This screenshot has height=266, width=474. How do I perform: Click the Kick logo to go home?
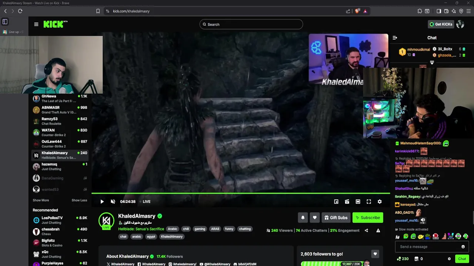55,24
